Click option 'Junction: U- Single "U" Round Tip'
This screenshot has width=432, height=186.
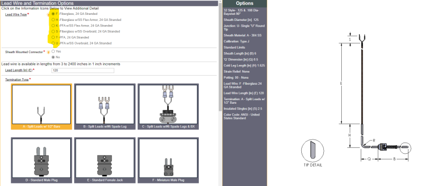244,28
